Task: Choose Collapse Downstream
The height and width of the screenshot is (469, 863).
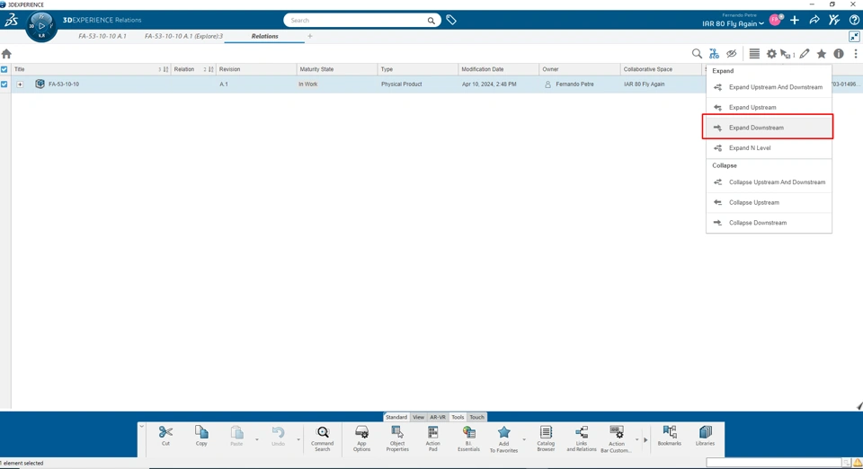Action: [x=769, y=223]
